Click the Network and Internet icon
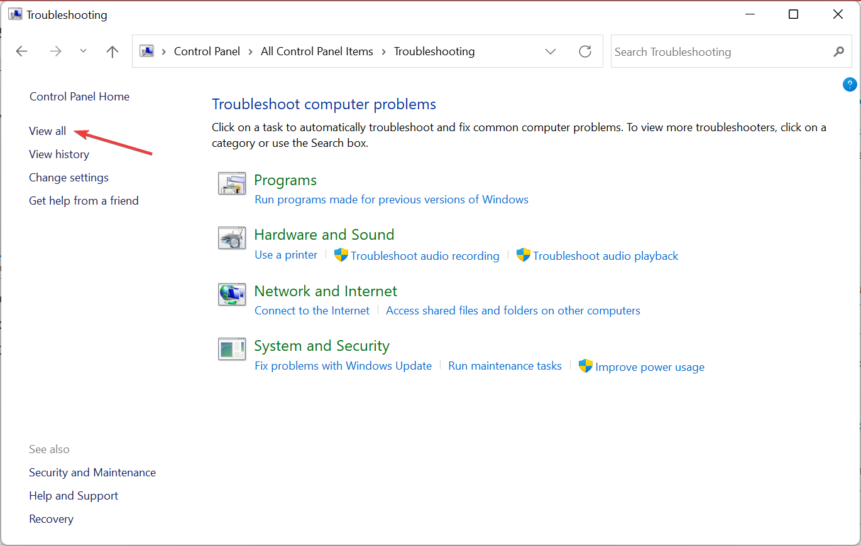 coord(232,294)
